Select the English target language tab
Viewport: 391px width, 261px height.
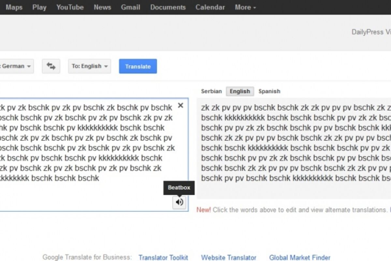240,91
